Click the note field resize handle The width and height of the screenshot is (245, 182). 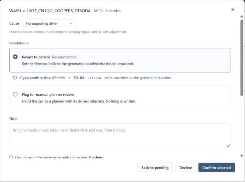[228, 146]
